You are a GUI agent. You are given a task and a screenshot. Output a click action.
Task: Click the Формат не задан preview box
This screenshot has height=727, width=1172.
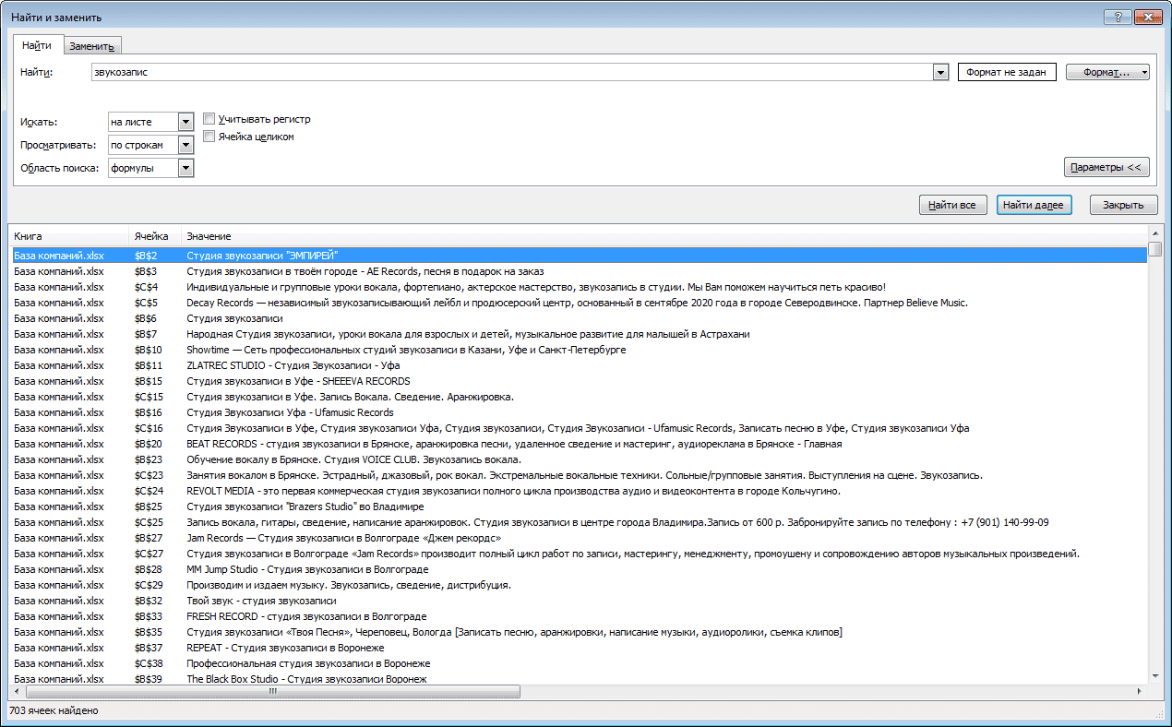tap(1007, 72)
